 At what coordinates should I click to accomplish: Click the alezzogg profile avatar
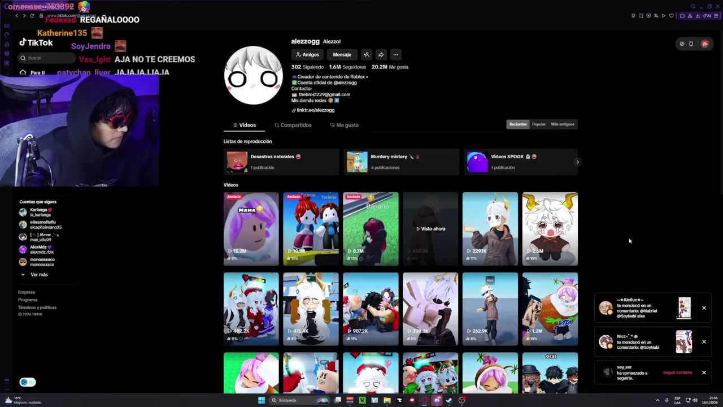click(254, 76)
